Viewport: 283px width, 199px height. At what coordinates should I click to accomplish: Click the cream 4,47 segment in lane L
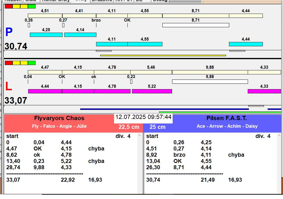click(45, 72)
